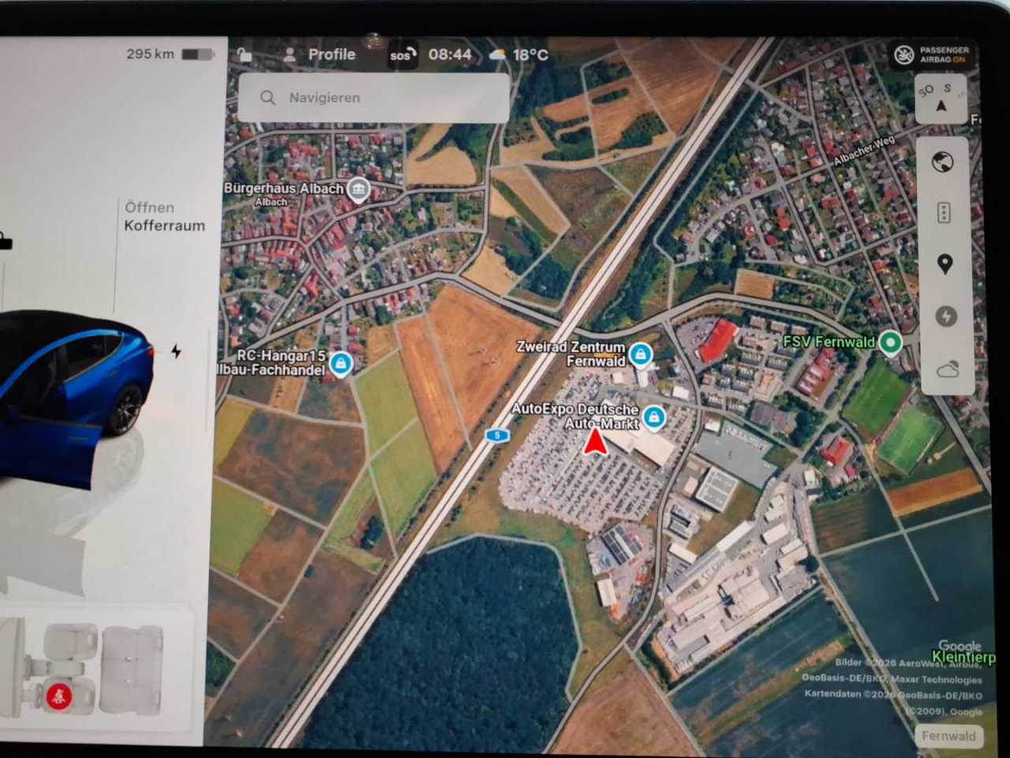Tap the Navigieren search field
Screen dimensions: 1010x758
tap(373, 98)
